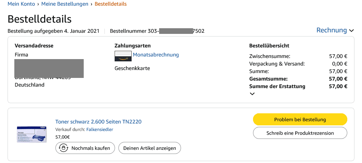Click the 57,00€ price below the seller
This screenshot has width=362, height=163.
pos(62,137)
